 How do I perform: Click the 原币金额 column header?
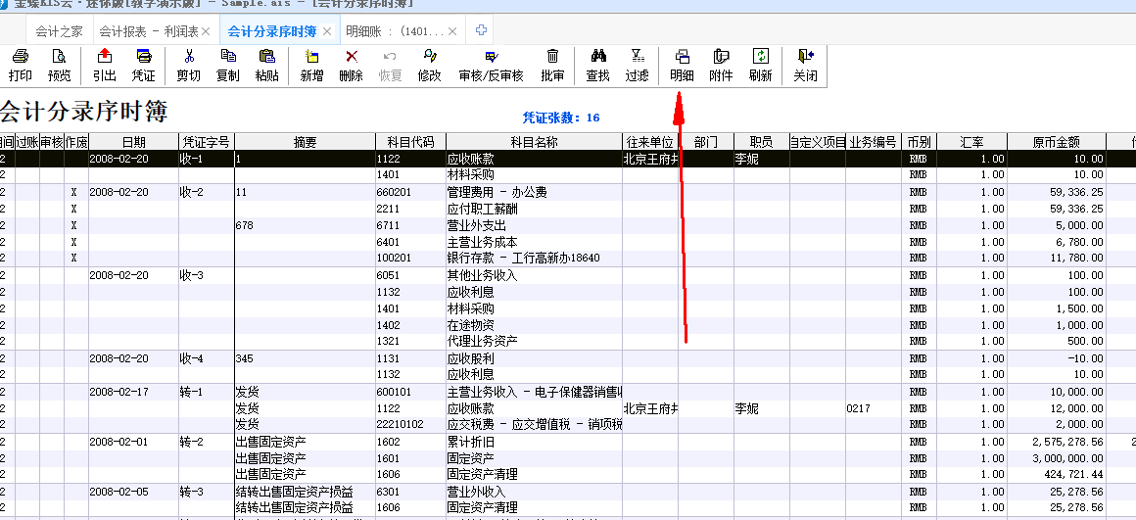[x=1056, y=142]
